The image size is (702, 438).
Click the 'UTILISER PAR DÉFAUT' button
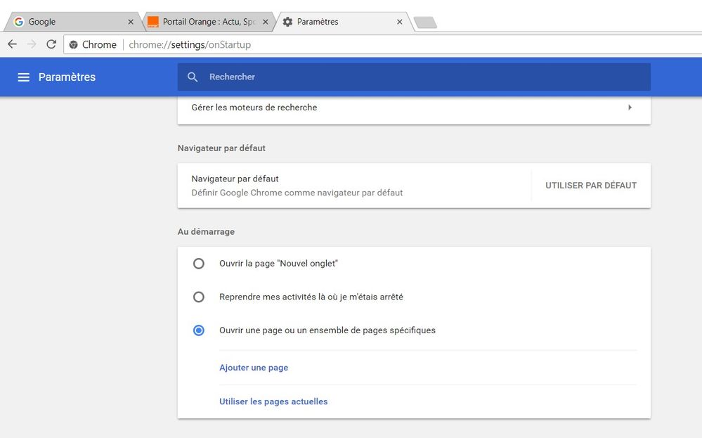(591, 186)
